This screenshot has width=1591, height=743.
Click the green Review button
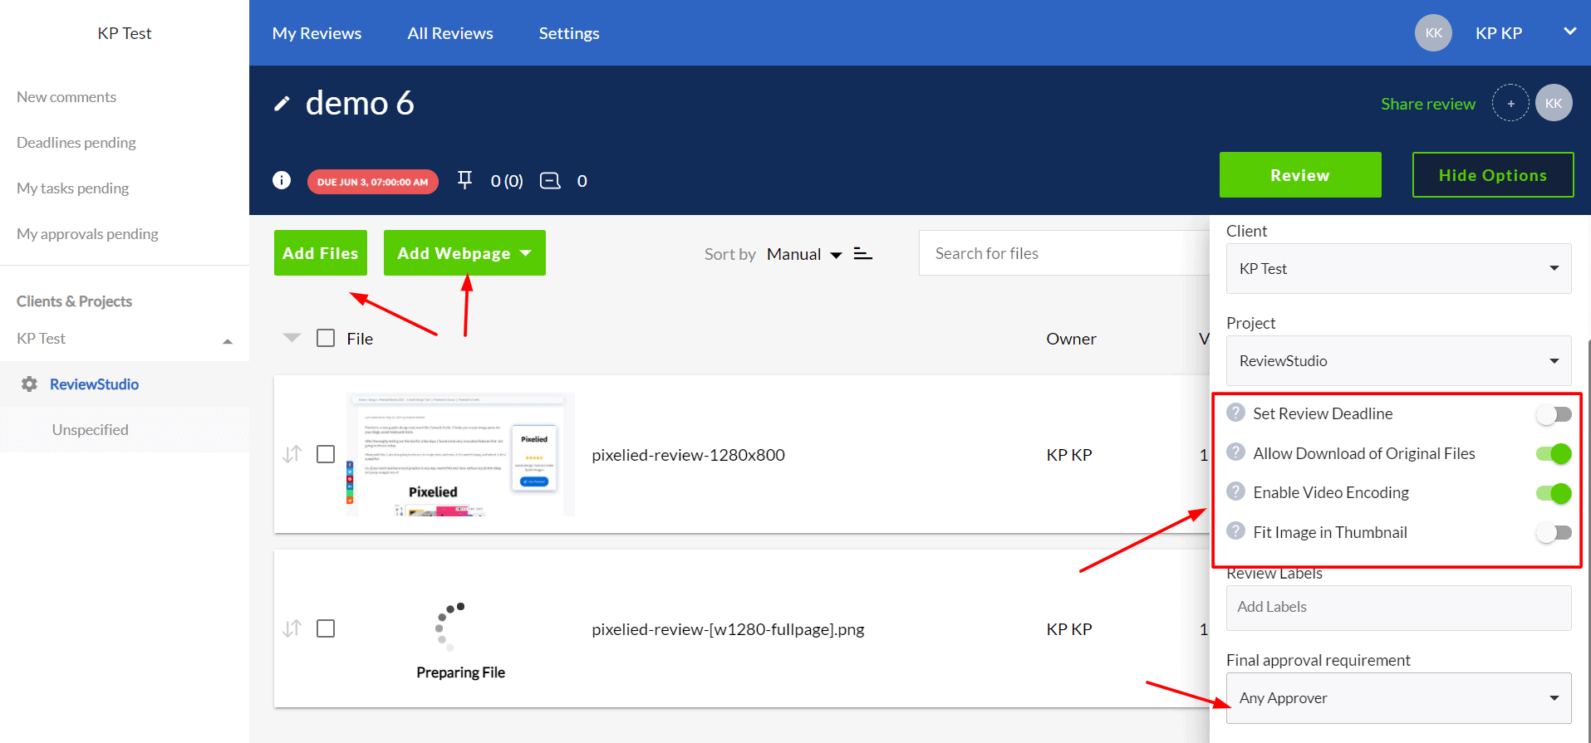1299,175
